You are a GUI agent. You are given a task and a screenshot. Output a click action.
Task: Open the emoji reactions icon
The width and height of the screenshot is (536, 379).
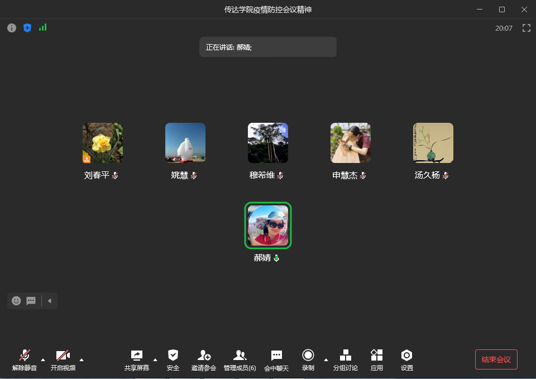click(16, 301)
